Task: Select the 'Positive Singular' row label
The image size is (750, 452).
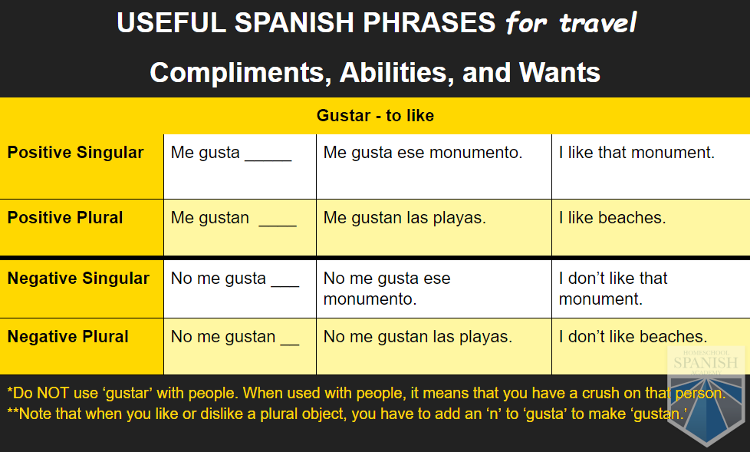Action: pos(76,153)
